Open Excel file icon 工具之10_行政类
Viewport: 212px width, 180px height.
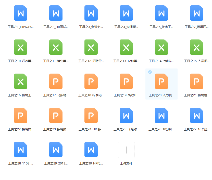pos(21,47)
